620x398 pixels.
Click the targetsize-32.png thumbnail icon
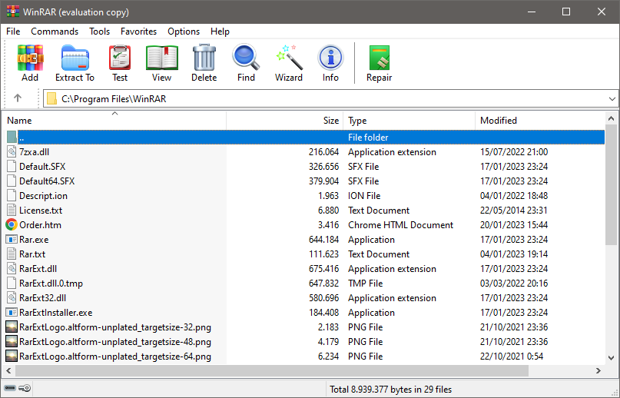coord(12,327)
